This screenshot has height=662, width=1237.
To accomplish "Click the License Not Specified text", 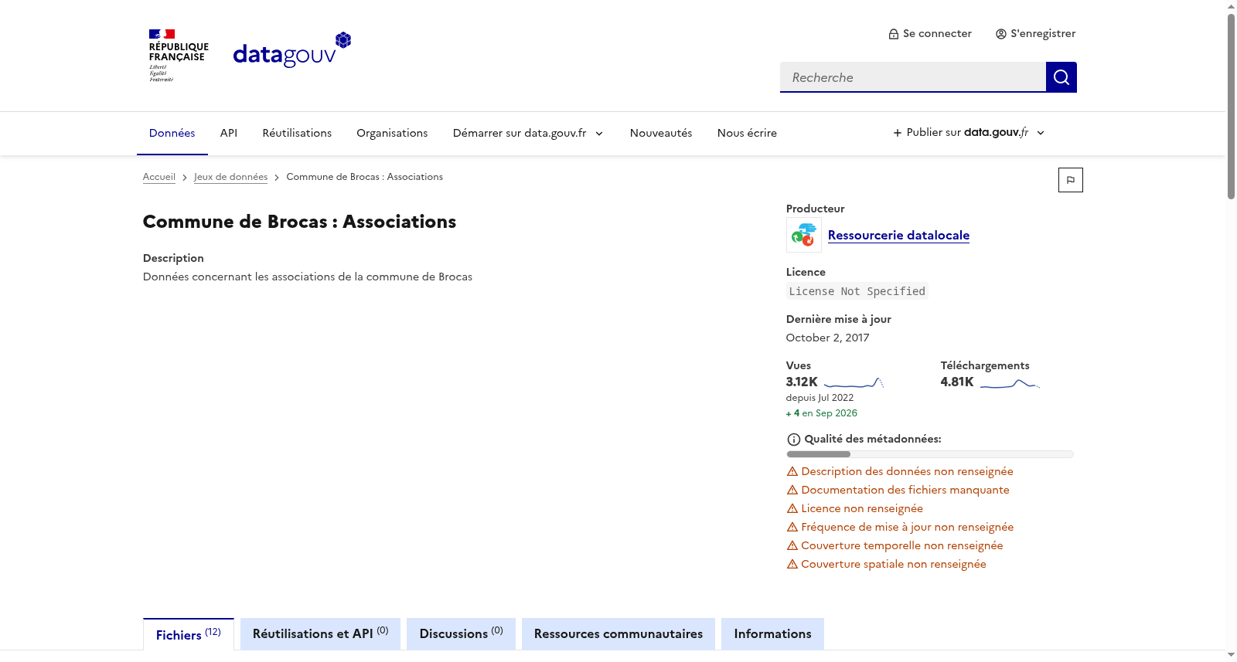I will coord(857,291).
